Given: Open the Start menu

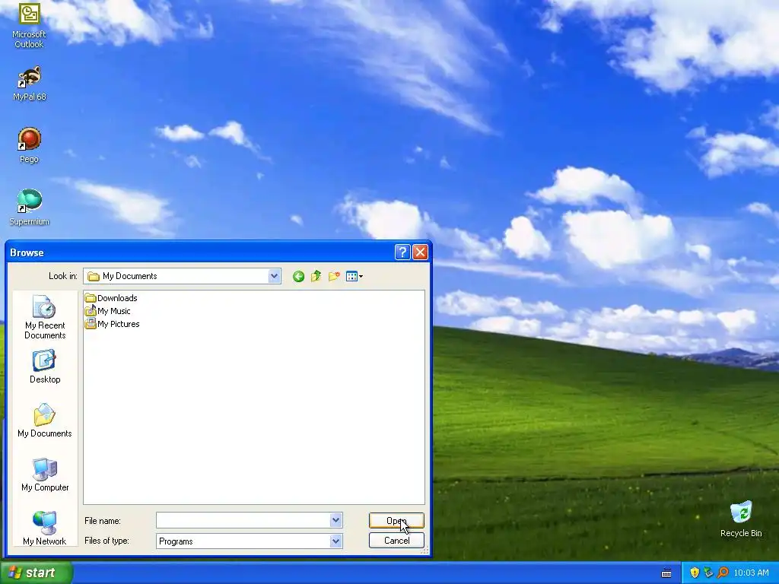Looking at the screenshot, I should (x=37, y=573).
